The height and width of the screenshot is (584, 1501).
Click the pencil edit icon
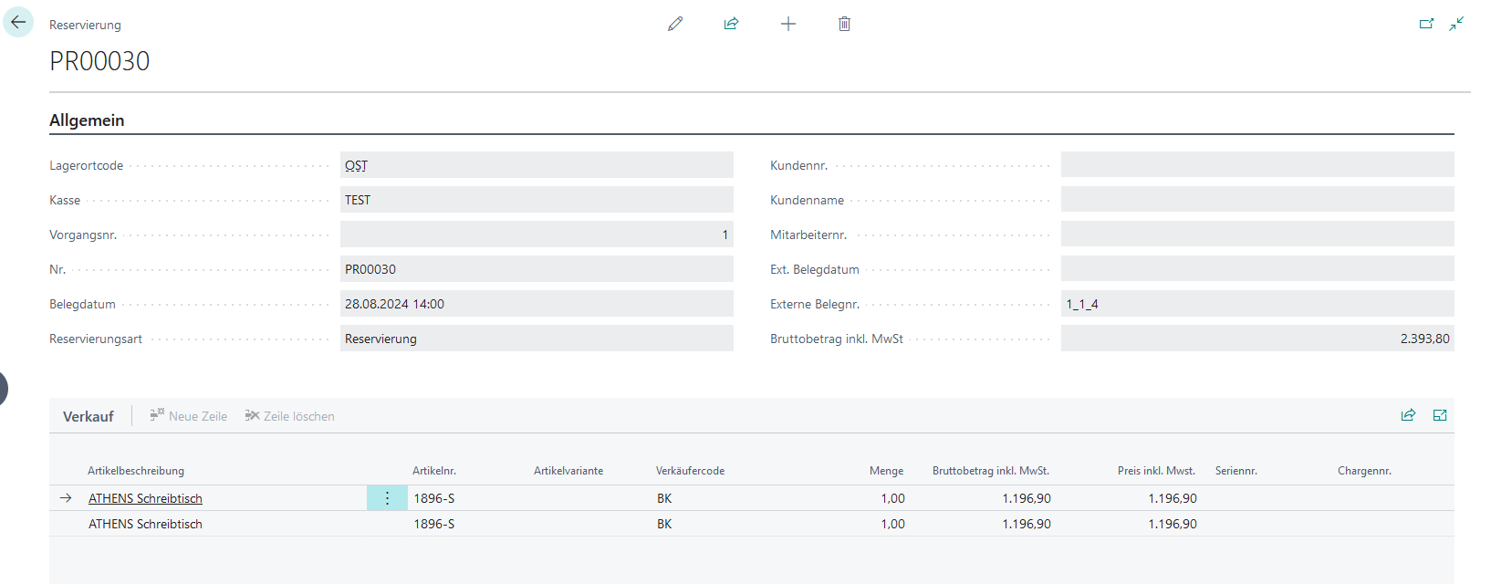point(675,24)
